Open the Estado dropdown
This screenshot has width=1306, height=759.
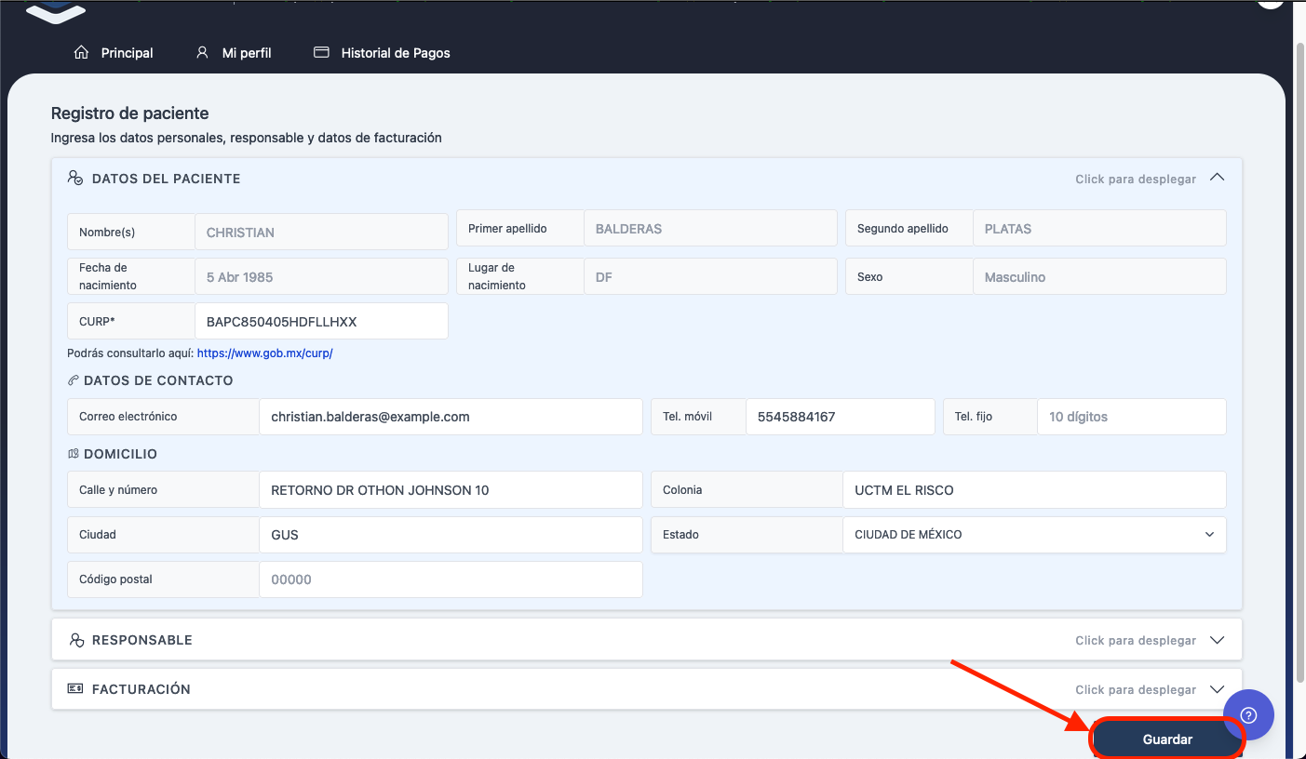click(x=1033, y=535)
